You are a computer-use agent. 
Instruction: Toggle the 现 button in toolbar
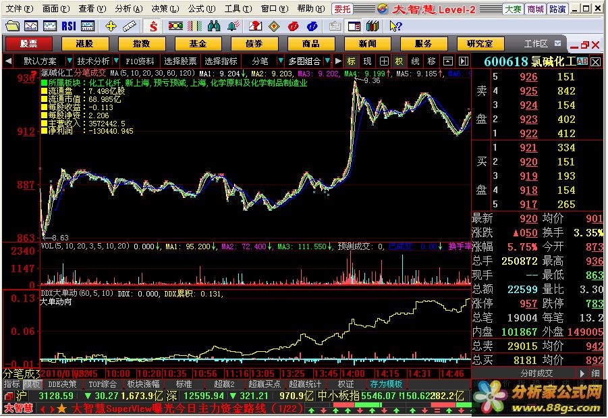(367, 61)
